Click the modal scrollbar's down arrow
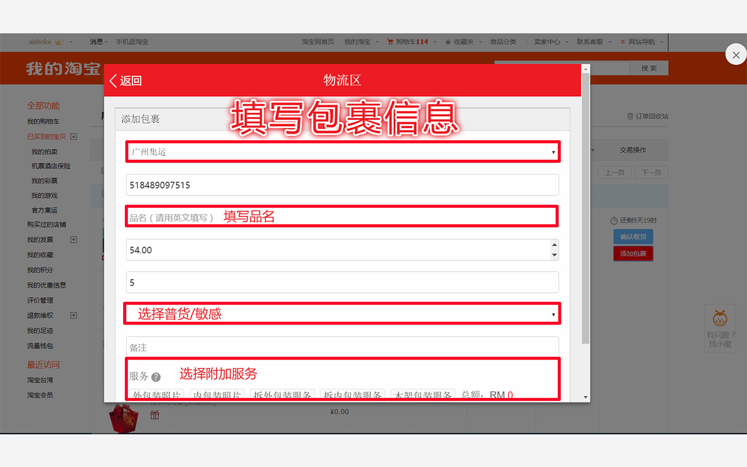 [586, 397]
